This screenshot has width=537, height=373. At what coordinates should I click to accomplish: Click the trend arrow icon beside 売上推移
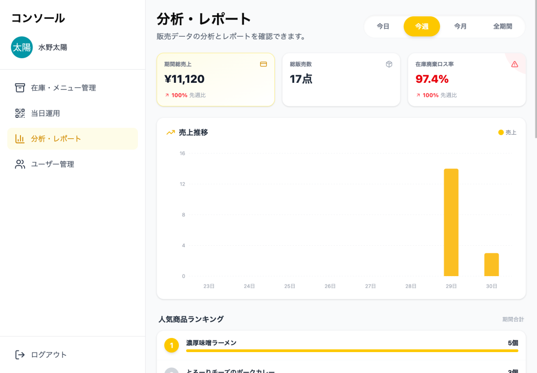[x=170, y=133]
